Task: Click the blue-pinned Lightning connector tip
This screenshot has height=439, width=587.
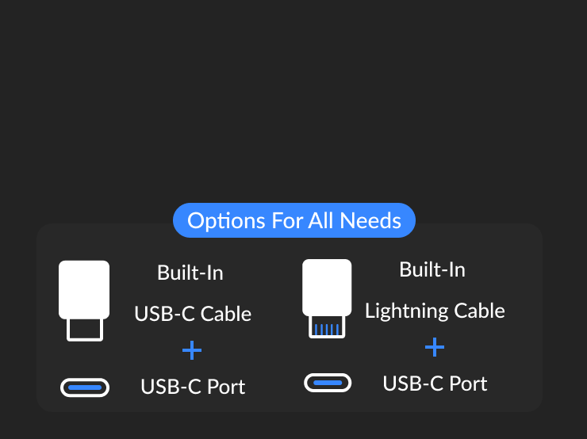Action: 327,328
